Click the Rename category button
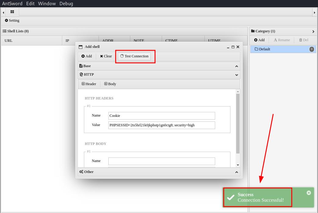The image size is (318, 213). [x=282, y=40]
